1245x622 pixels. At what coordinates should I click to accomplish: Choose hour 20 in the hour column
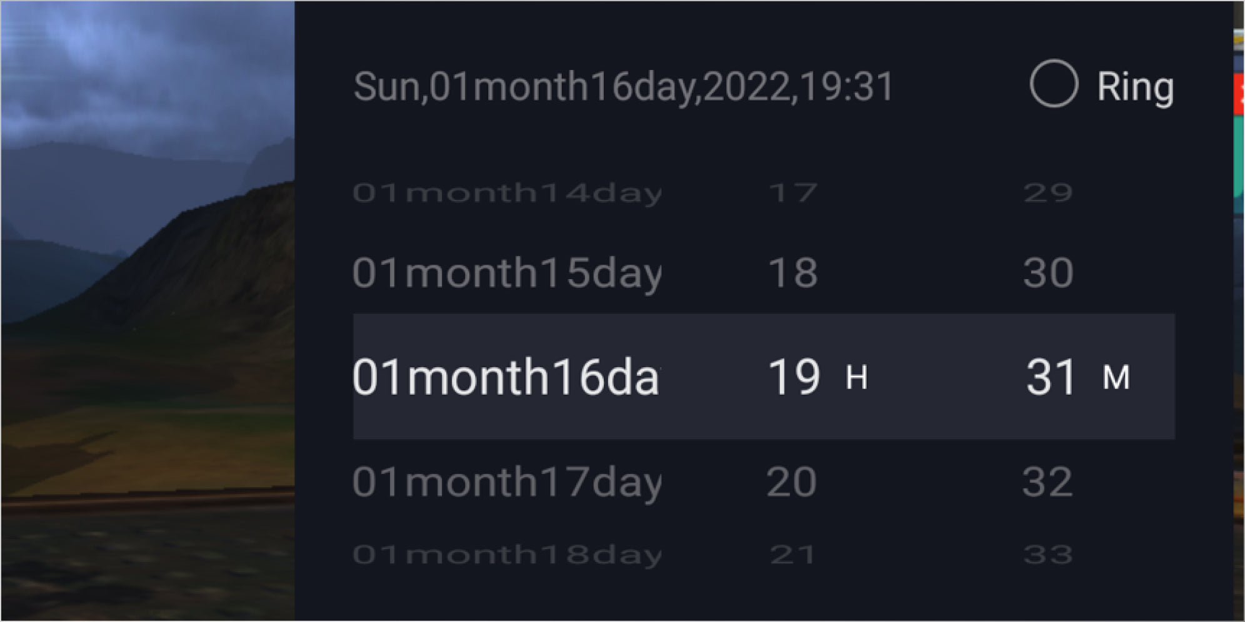(792, 481)
